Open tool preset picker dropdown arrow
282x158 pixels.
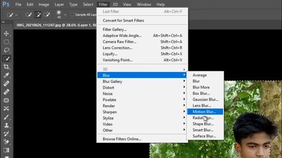coord(16,15)
